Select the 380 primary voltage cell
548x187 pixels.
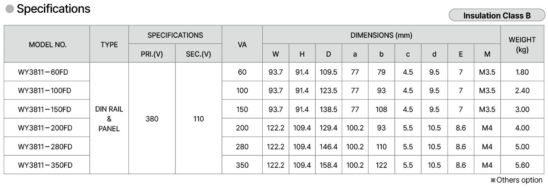pyautogui.click(x=152, y=119)
